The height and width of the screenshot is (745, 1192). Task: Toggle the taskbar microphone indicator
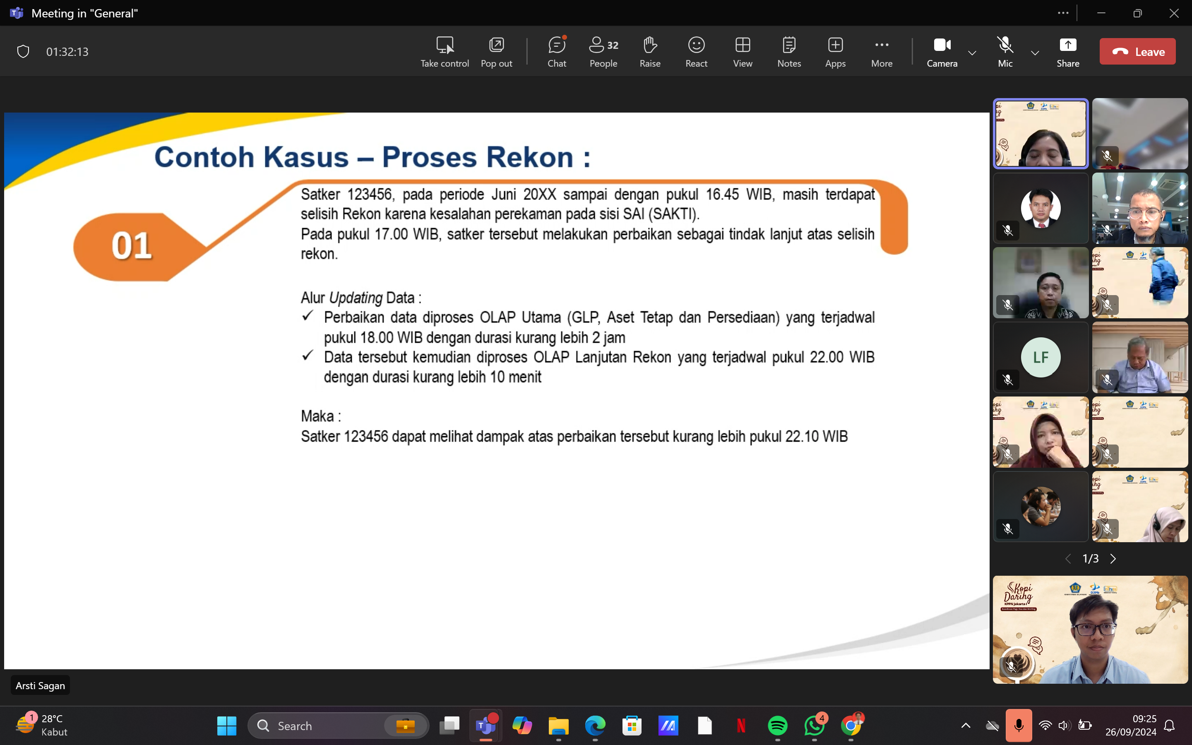(1018, 725)
